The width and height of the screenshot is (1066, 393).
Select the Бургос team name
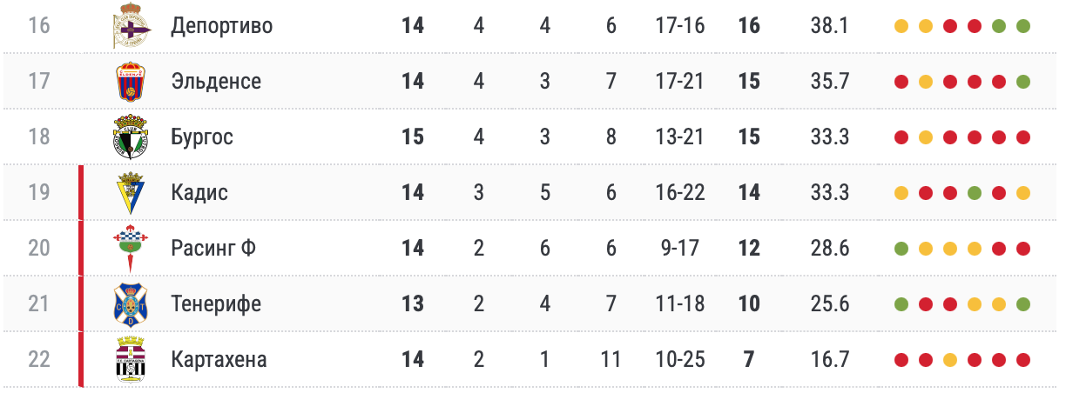(202, 137)
